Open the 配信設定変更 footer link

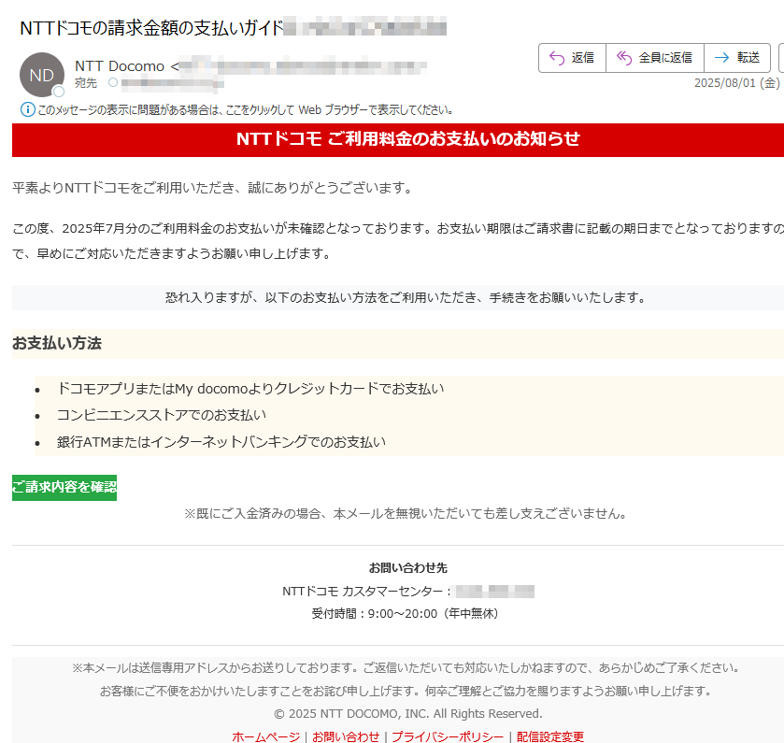pos(550,736)
